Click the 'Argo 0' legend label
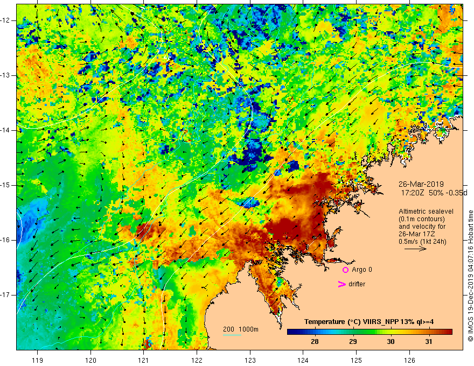Viewport: 474px width, 366px height. [x=362, y=270]
